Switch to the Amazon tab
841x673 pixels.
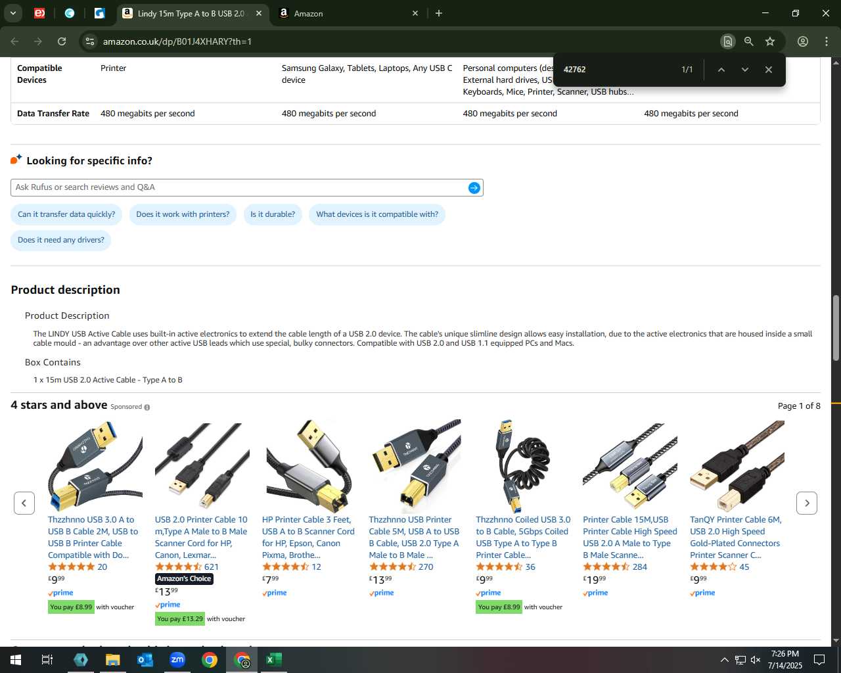348,13
